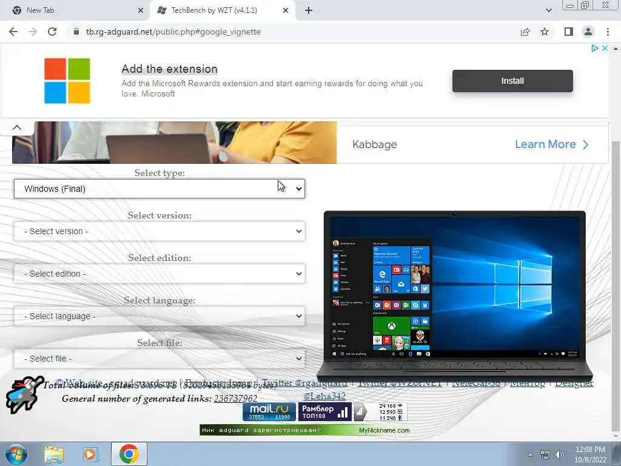
Task: Close the New Tab tab
Action: pyautogui.click(x=141, y=10)
